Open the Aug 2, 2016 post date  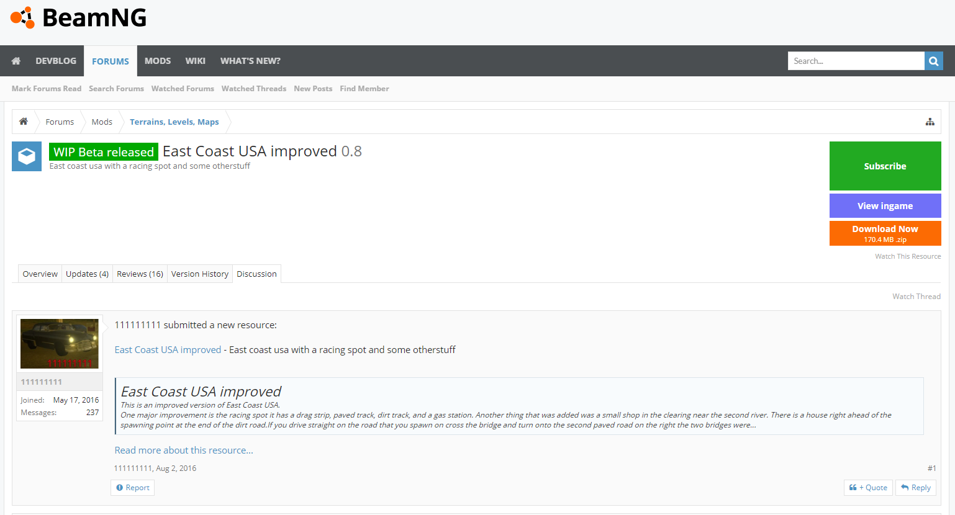tap(176, 468)
